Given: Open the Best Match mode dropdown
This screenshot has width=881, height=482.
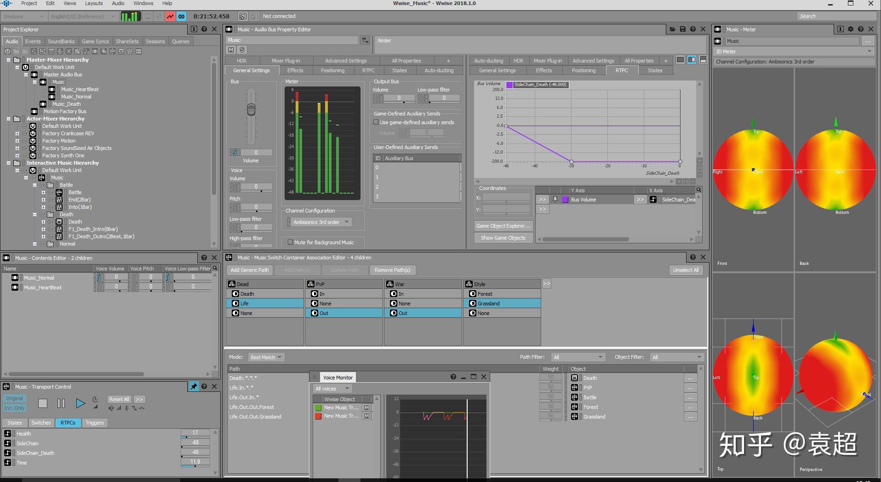Looking at the screenshot, I should pos(266,357).
